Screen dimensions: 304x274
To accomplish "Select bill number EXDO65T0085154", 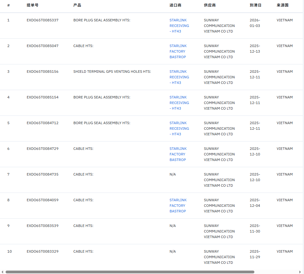I will [42, 97].
